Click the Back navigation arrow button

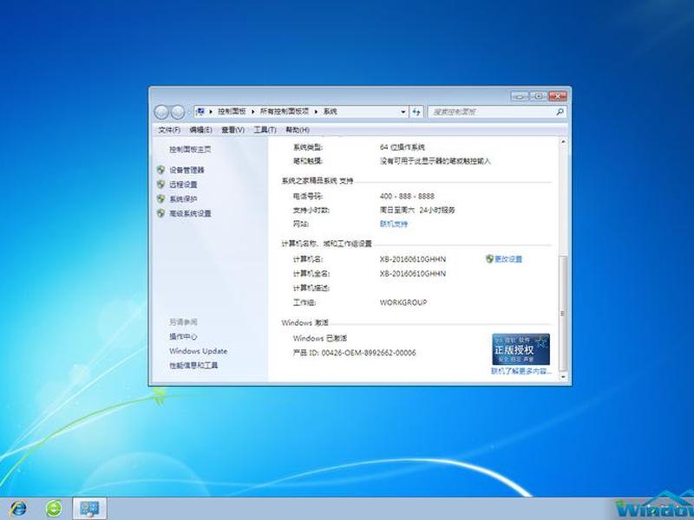point(161,112)
